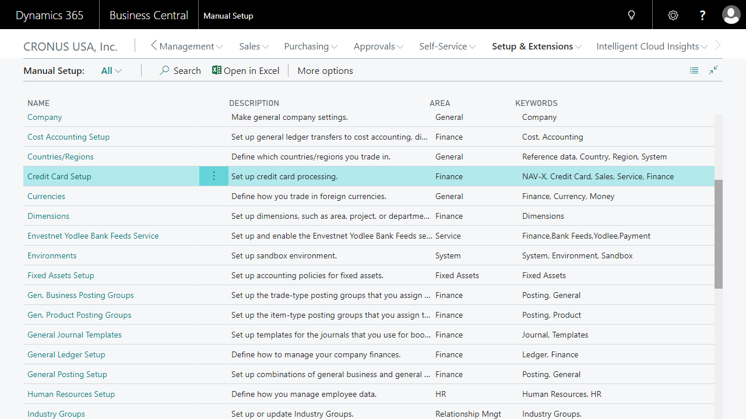Viewport: 746px width, 419px height.
Task: Click CRONUS USA, Inc. company name
Action: tap(71, 47)
